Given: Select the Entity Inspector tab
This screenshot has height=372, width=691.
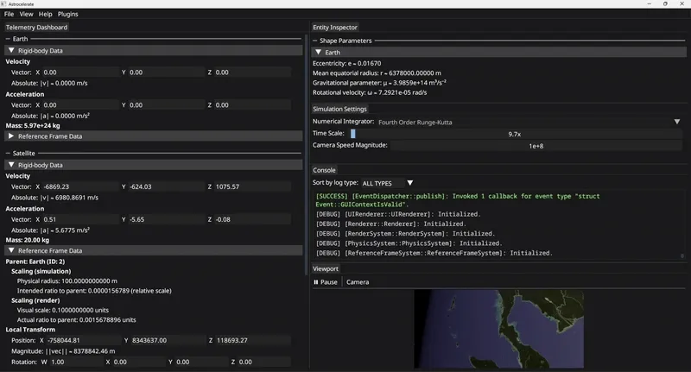Looking at the screenshot, I should click(x=335, y=28).
